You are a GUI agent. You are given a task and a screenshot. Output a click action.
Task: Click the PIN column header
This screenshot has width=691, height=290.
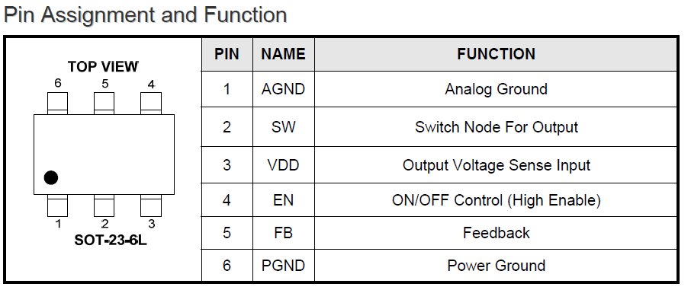click(227, 54)
